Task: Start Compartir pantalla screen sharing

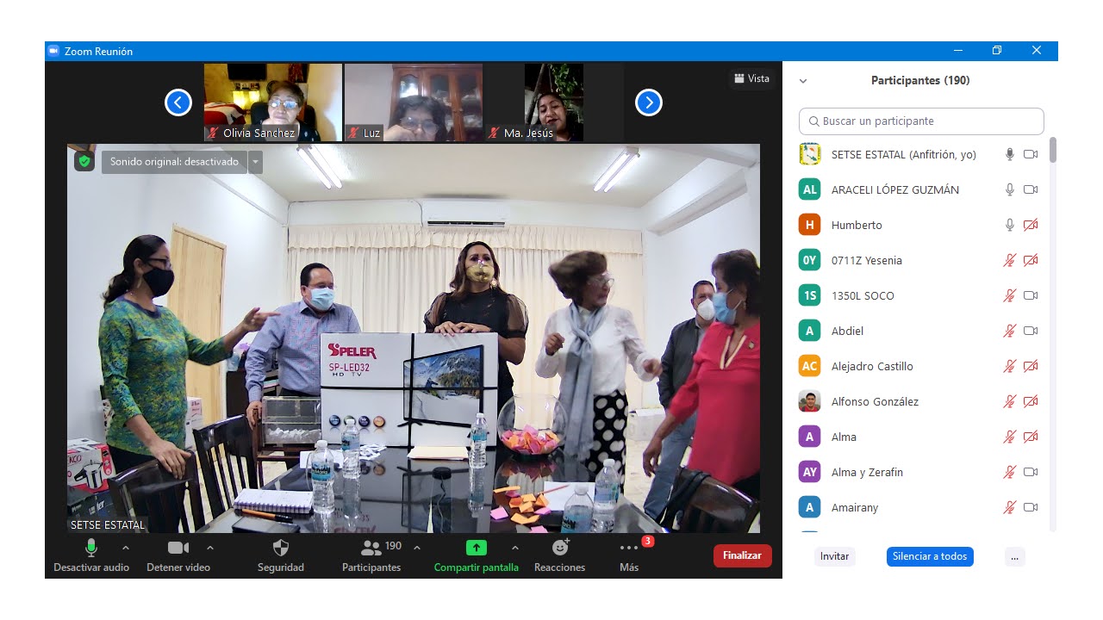Action: tap(477, 555)
